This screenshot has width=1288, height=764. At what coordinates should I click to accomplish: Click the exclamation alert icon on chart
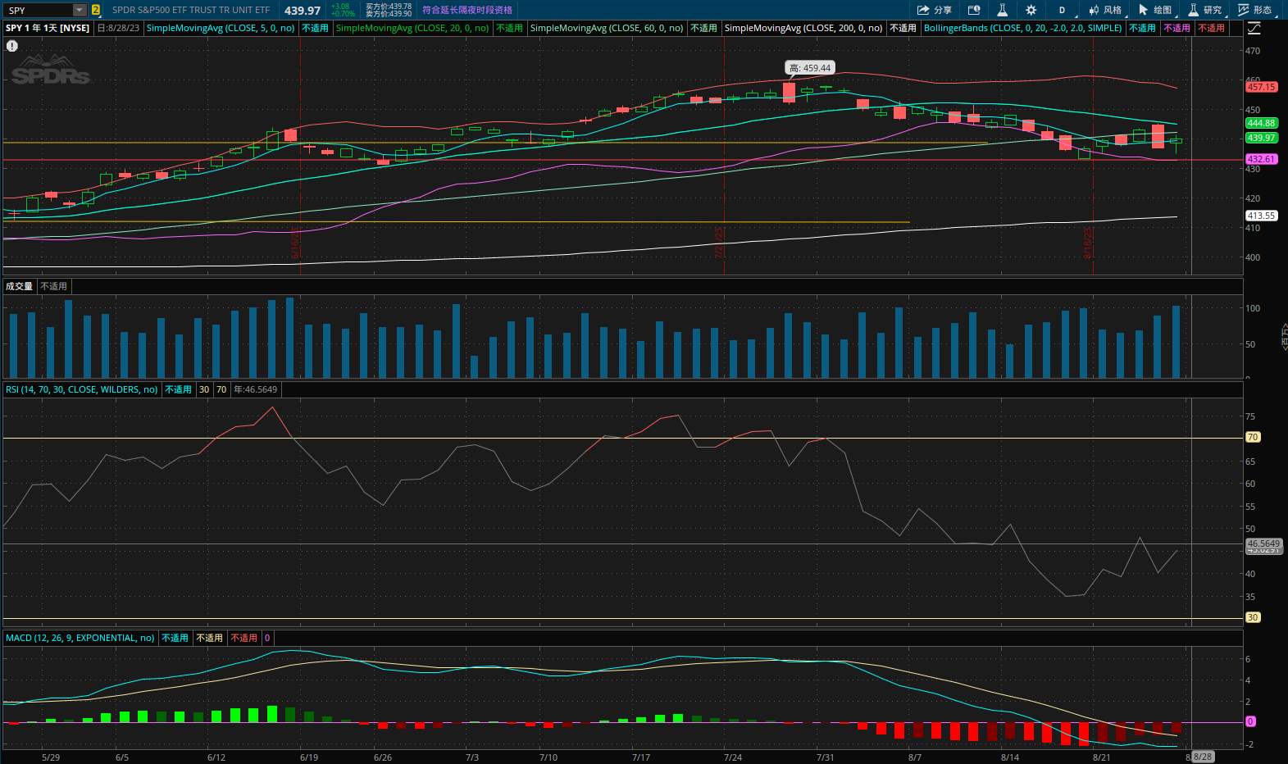12,46
